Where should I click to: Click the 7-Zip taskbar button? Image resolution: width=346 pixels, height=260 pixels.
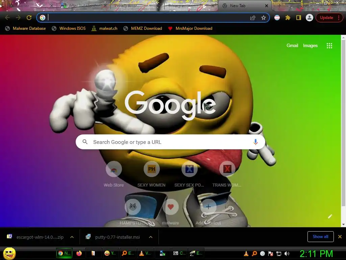pyautogui.click(x=179, y=253)
